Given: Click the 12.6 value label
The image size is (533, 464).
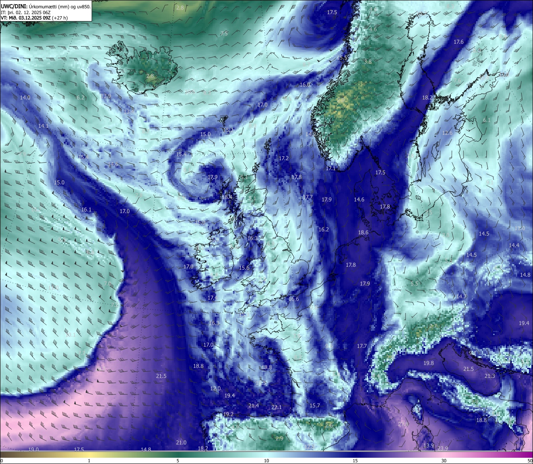Looking at the screenshot, I should (447, 133).
